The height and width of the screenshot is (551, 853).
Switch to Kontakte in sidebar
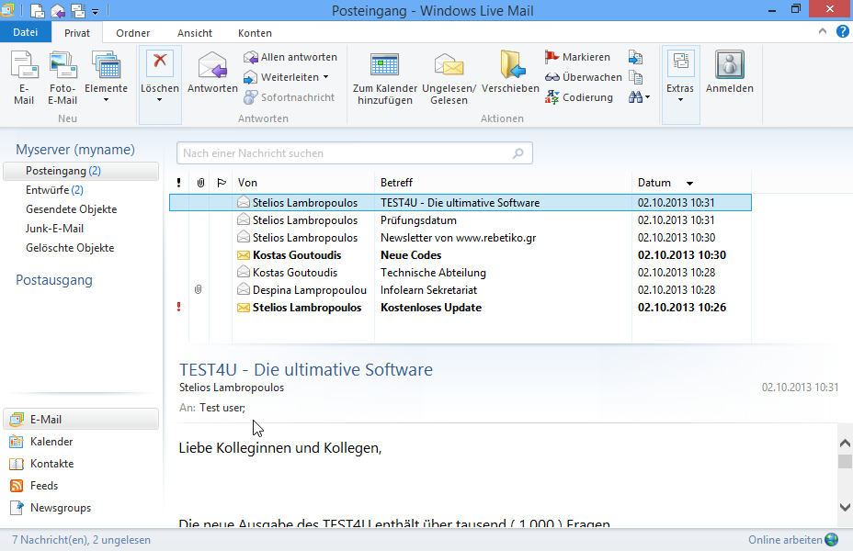41,464
